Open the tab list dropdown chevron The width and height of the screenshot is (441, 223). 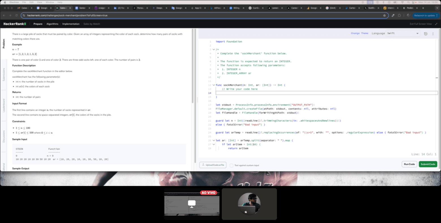[437, 8]
